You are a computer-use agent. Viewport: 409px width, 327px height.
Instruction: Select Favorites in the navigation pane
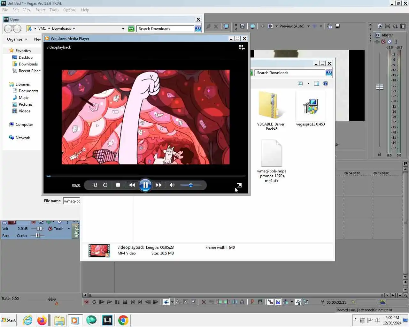[x=23, y=50]
